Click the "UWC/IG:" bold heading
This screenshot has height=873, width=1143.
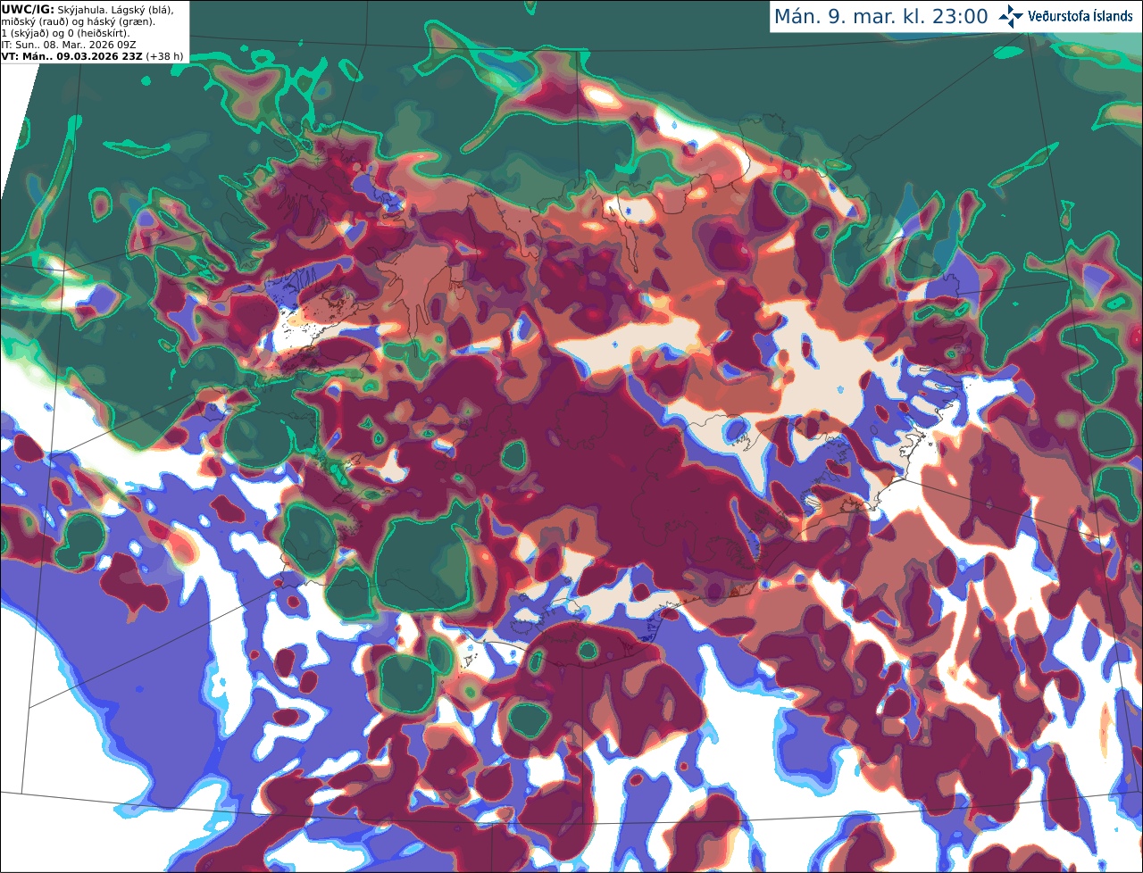(x=28, y=9)
